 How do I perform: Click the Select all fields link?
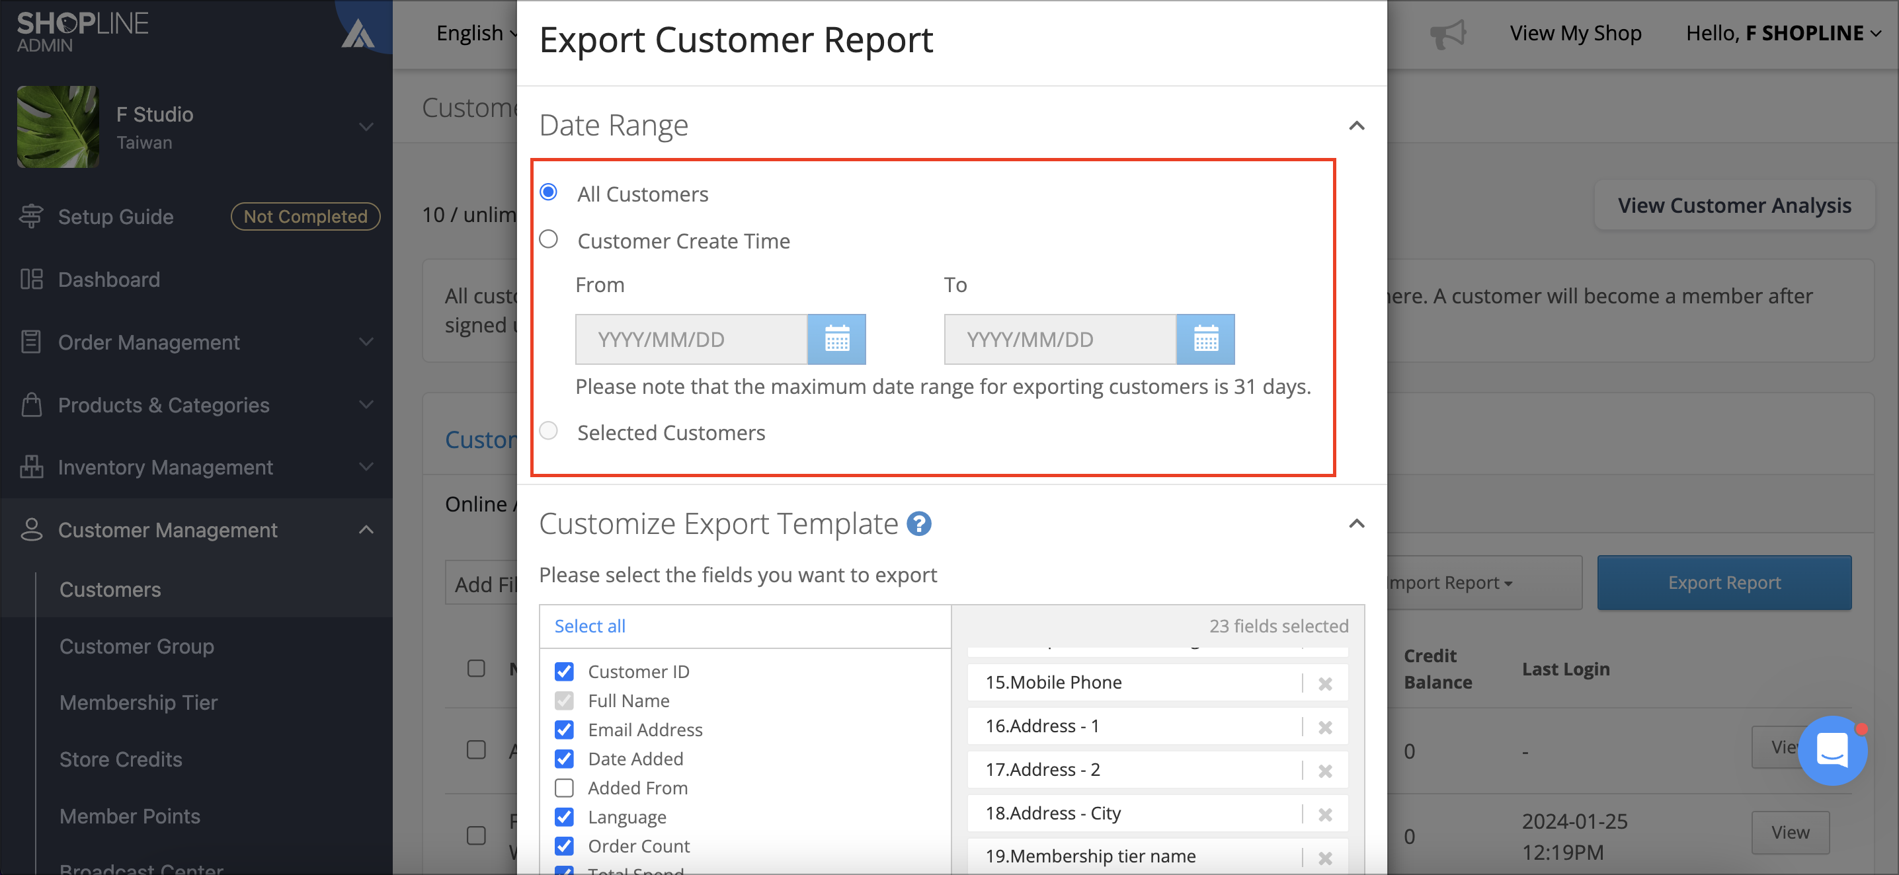tap(590, 626)
